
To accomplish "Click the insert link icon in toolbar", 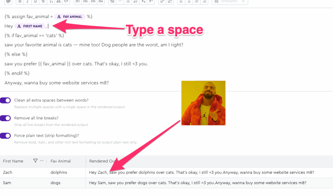I will click(162, 2).
